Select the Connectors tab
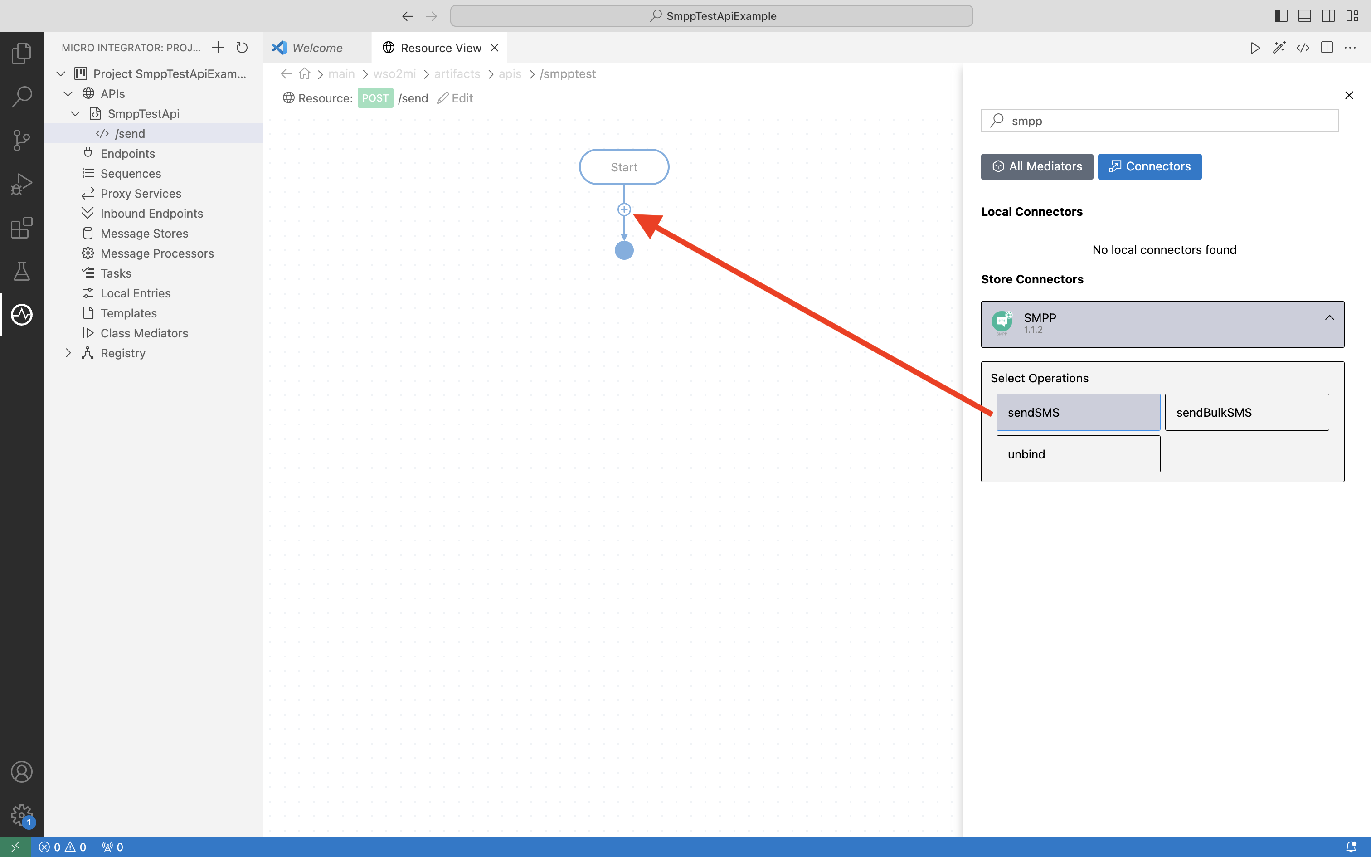Screen dimensions: 1371x857 1149,167
